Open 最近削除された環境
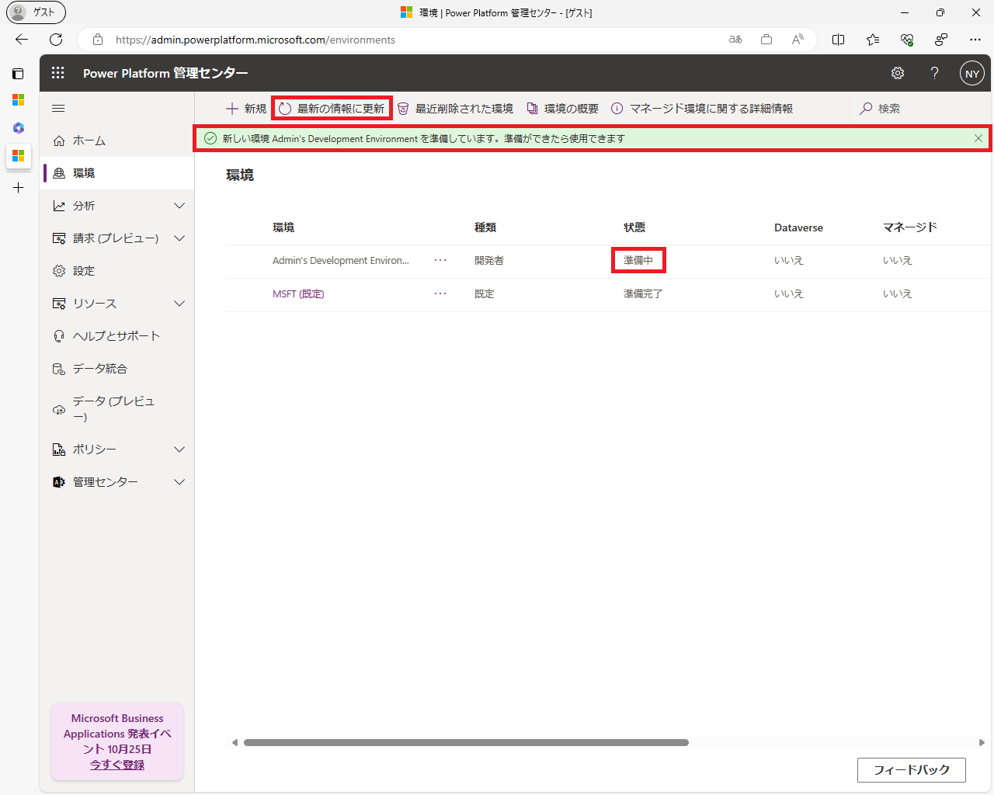Viewport: 994px width, 795px height. [x=455, y=109]
